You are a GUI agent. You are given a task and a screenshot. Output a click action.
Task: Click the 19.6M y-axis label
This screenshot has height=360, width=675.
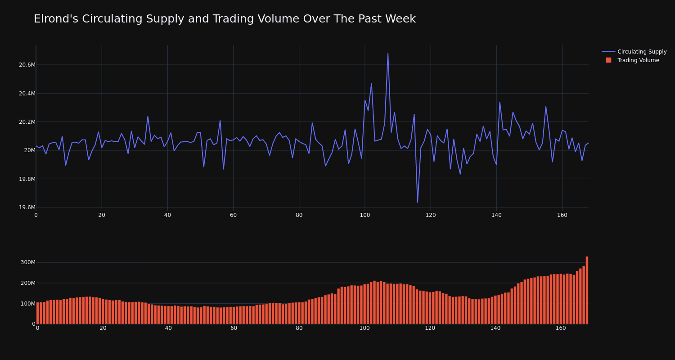click(27, 207)
